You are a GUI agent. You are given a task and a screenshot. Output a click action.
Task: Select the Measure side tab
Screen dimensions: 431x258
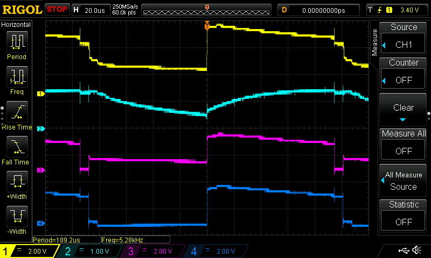tap(374, 42)
